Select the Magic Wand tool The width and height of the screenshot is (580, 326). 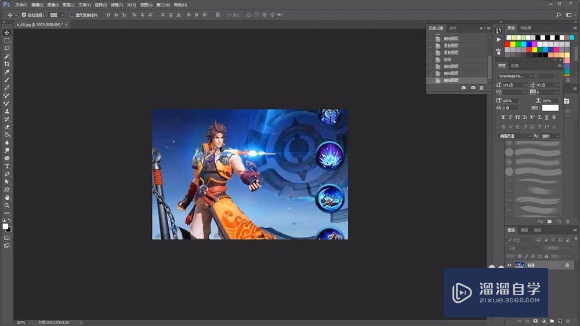coord(7,56)
